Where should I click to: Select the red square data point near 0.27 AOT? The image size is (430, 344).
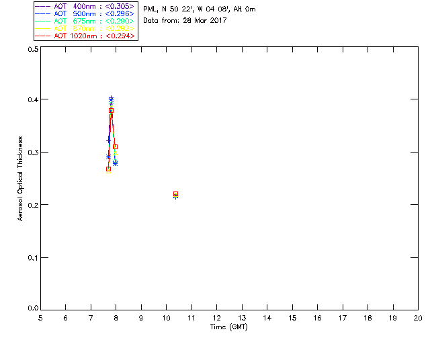pyautogui.click(x=108, y=169)
